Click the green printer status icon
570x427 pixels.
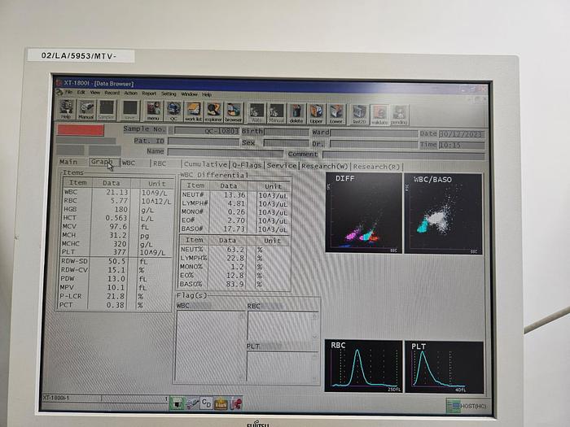click(177, 403)
